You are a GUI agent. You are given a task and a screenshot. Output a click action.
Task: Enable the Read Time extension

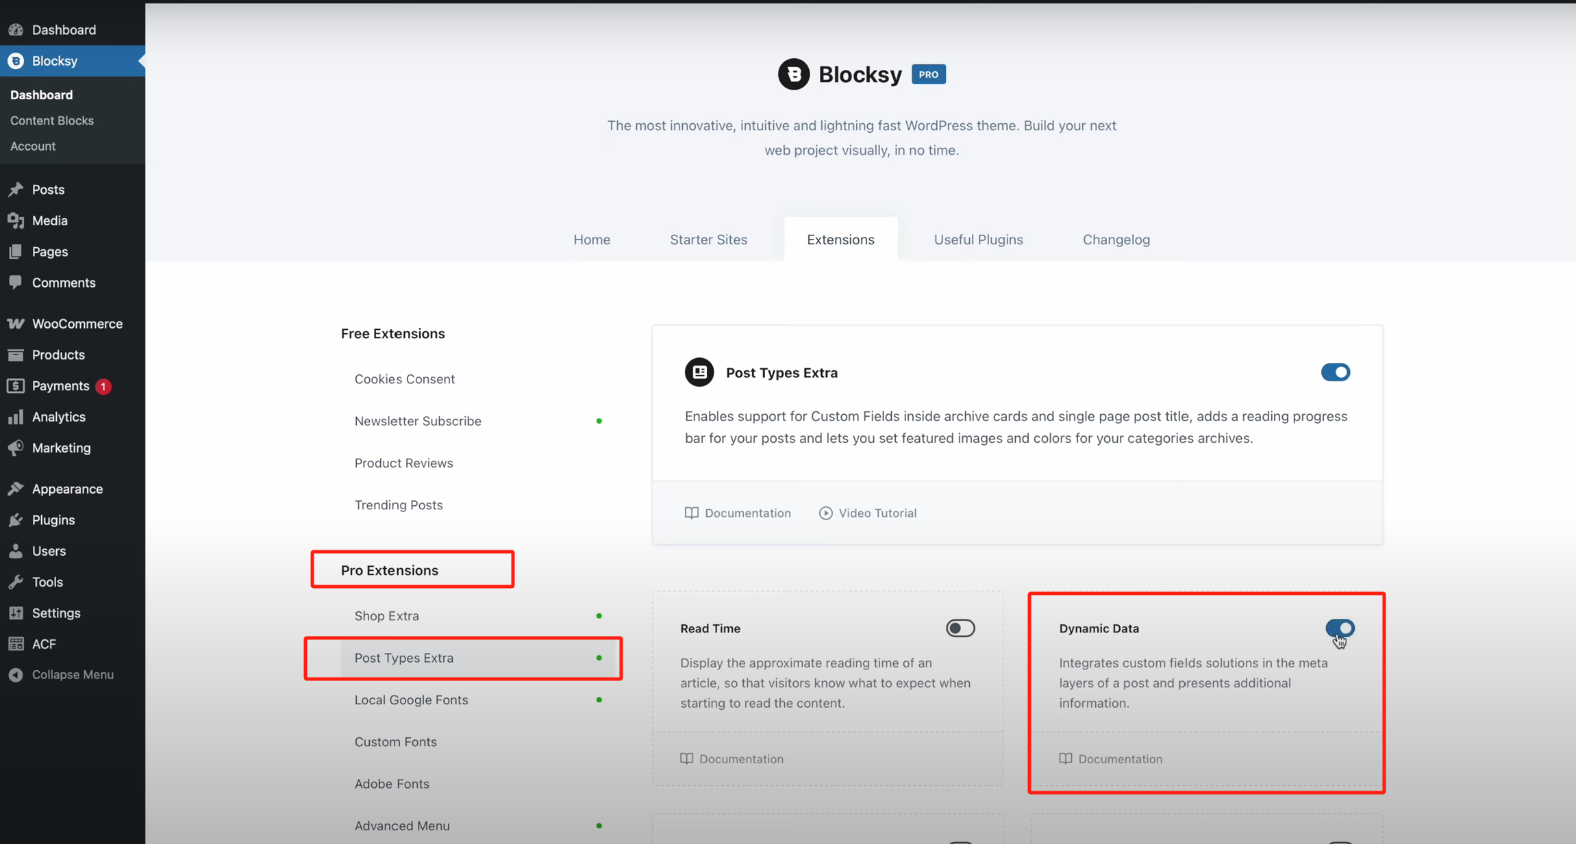(x=960, y=628)
